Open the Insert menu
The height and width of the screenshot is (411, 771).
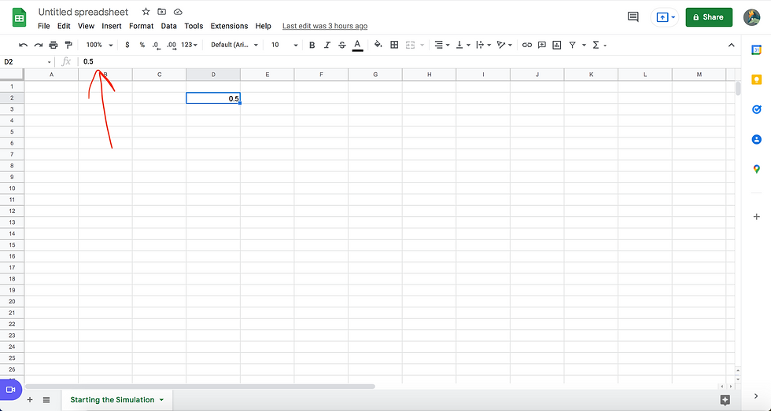112,26
